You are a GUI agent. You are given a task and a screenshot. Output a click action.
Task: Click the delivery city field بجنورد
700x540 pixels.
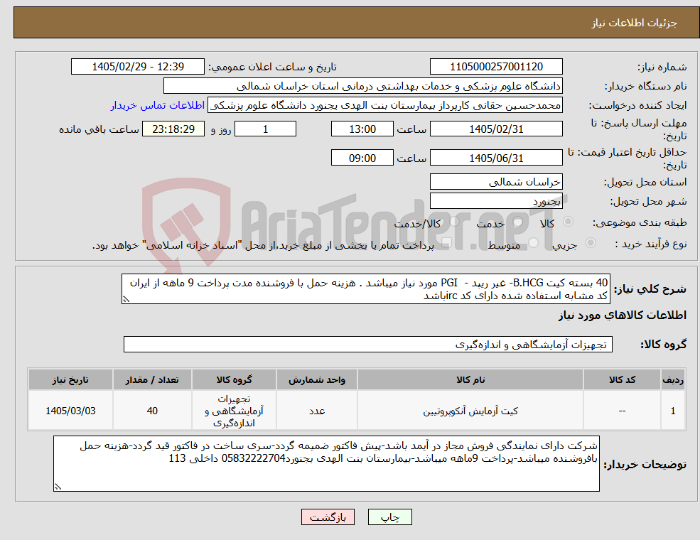click(496, 201)
